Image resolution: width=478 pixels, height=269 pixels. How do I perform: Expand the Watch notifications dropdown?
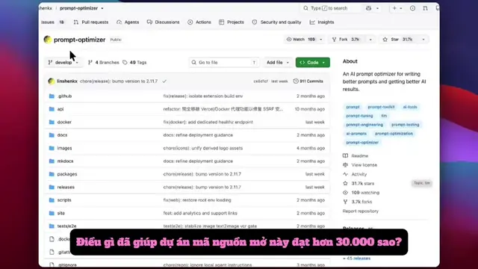click(320, 40)
